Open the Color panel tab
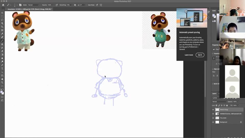 coord(214,11)
